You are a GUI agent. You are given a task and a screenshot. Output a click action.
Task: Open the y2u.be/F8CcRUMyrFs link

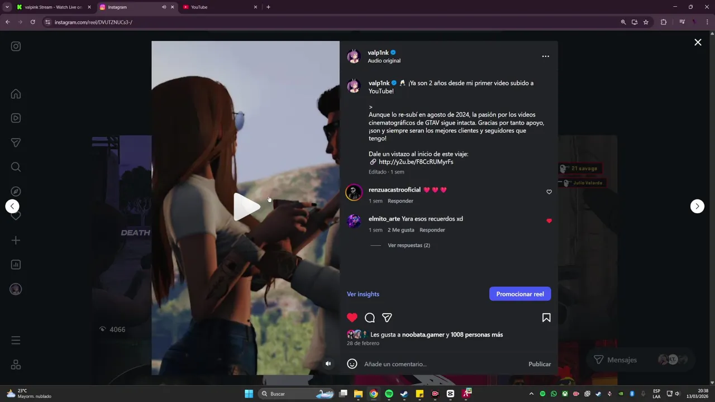416,162
